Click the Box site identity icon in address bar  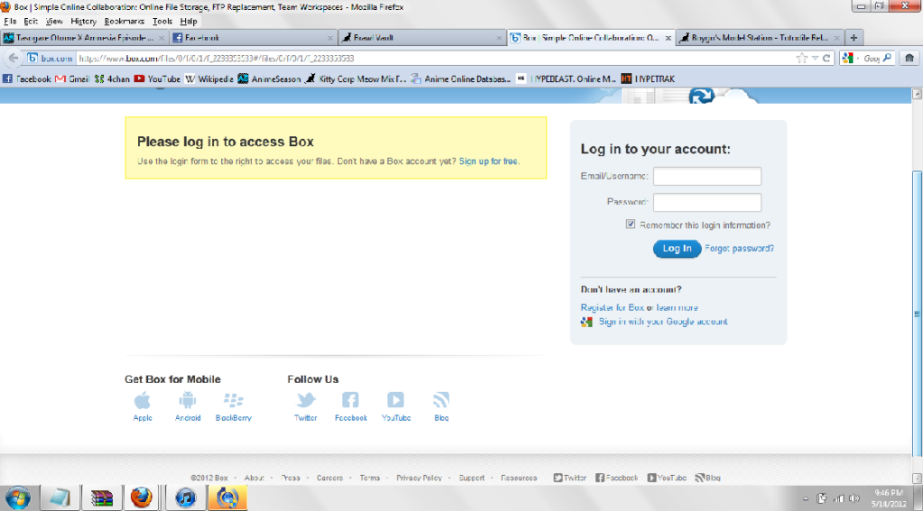(32, 59)
